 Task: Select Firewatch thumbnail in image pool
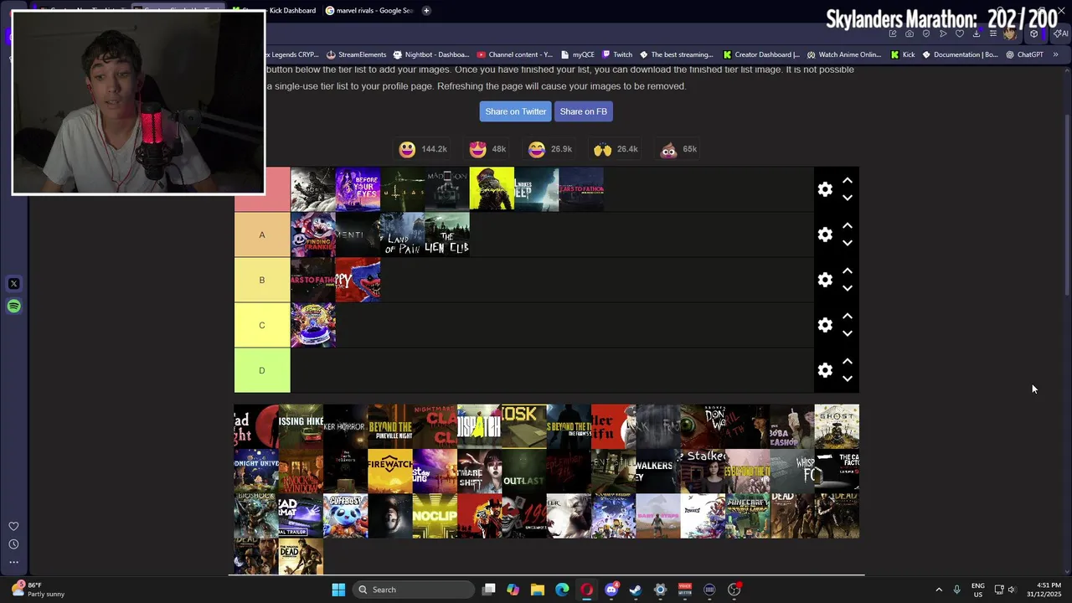[x=390, y=472]
